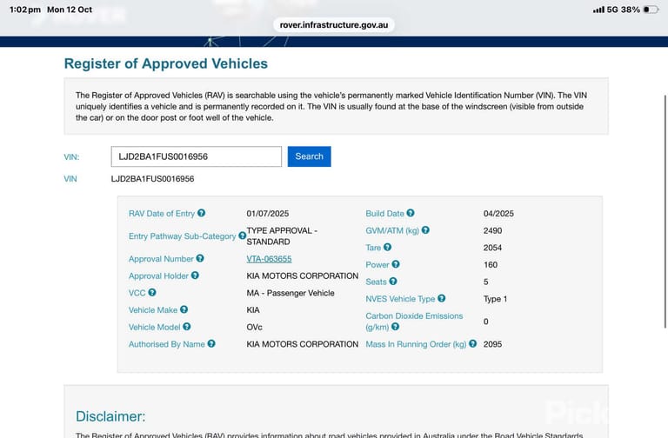
Task: Click Carbon Dioxide Emissions help icon
Action: pyautogui.click(x=396, y=327)
